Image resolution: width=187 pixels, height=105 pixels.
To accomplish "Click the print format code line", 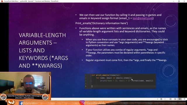I will [127, 81].
